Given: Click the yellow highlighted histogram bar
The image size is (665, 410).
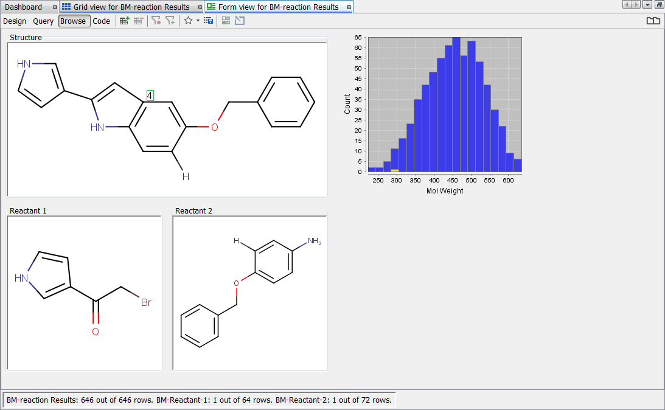Looking at the screenshot, I should coord(395,170).
